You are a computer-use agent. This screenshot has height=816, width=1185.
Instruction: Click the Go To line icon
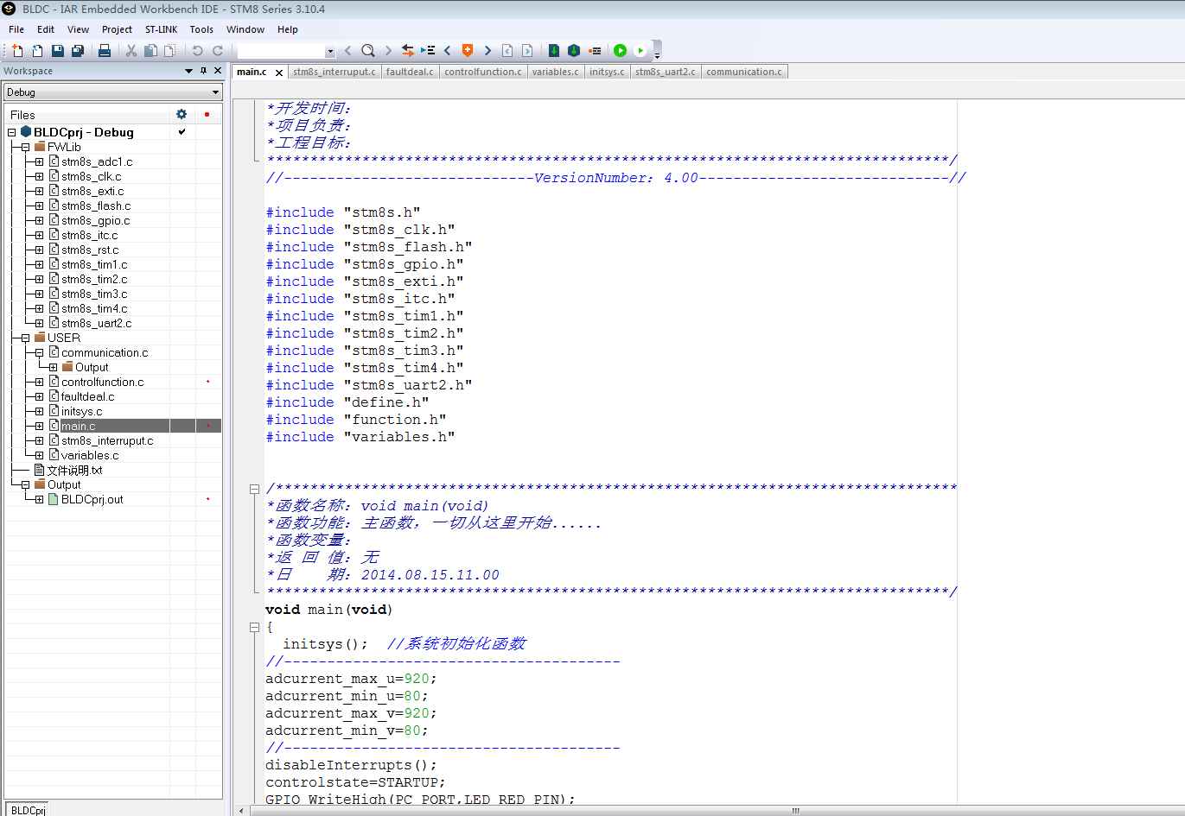[428, 51]
